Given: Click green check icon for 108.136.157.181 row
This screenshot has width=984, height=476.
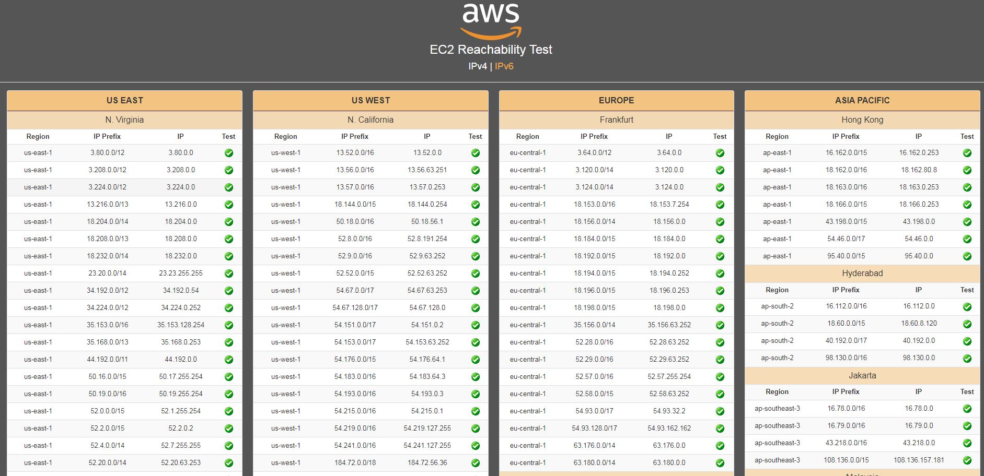Looking at the screenshot, I should [x=967, y=460].
